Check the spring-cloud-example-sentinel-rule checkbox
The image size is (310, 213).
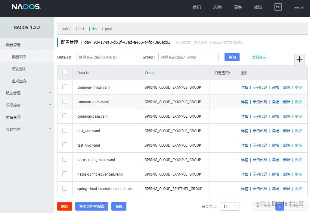65,189
